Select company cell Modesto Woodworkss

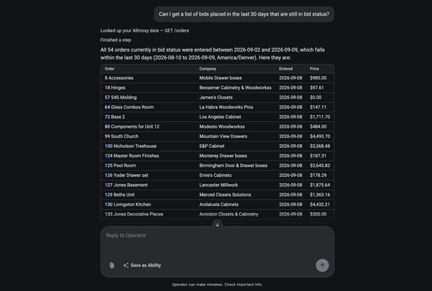click(222, 126)
